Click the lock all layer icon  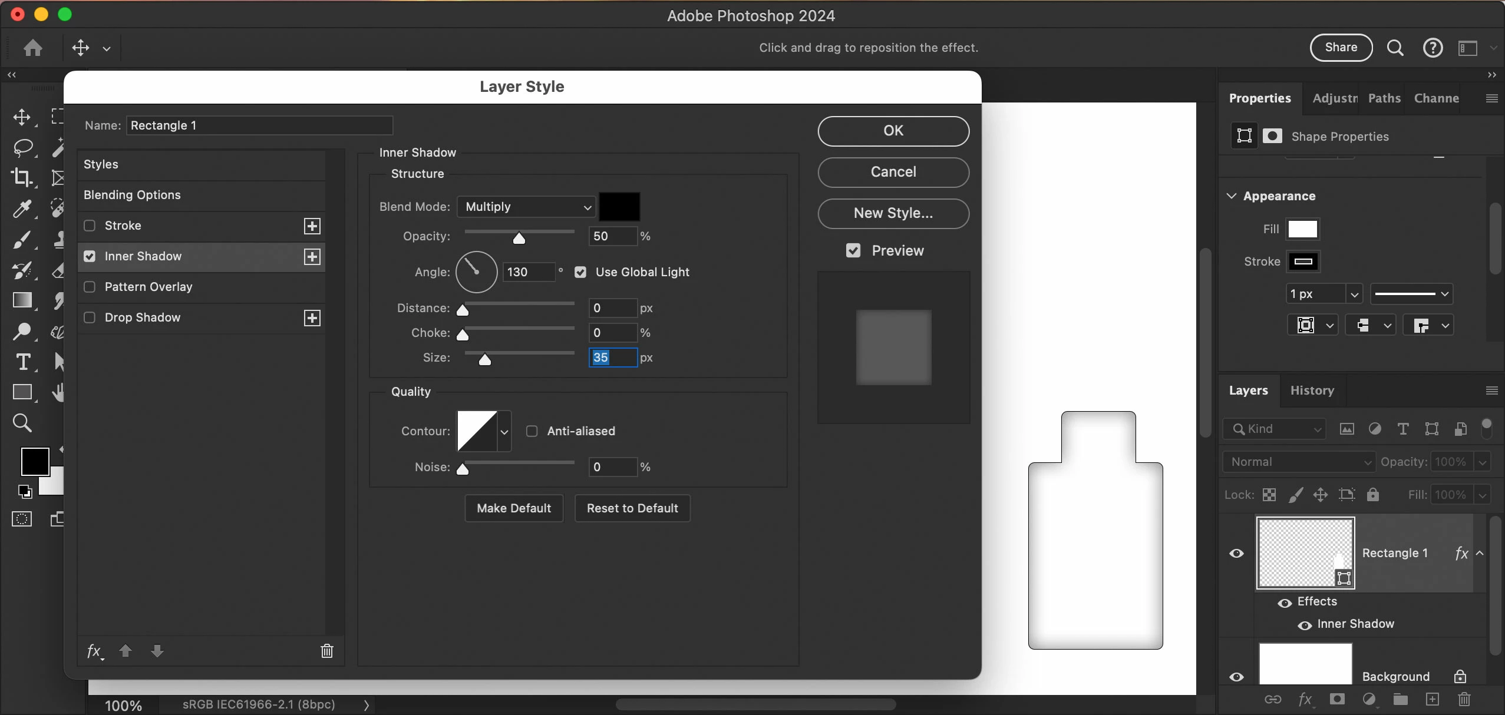1373,495
